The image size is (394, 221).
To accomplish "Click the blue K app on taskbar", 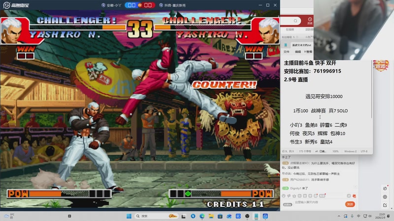I will tap(238, 216).
